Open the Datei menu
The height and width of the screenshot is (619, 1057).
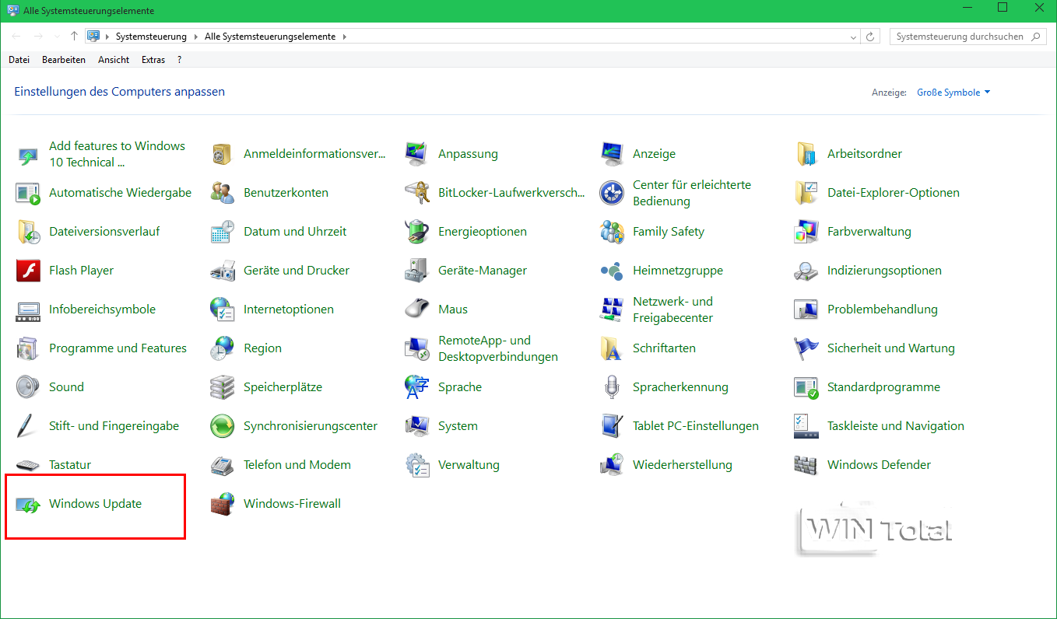coord(19,60)
